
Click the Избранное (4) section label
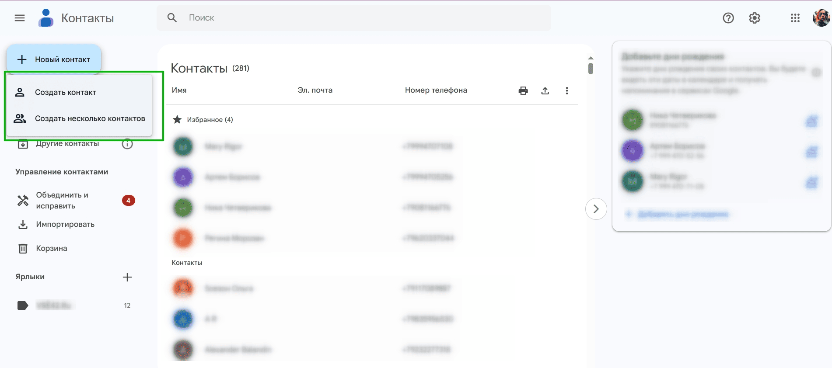pyautogui.click(x=210, y=120)
